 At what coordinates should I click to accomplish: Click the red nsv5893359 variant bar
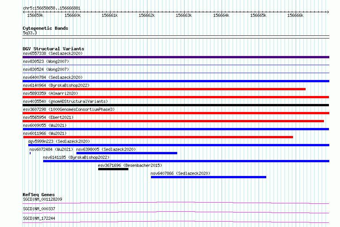point(176,97)
